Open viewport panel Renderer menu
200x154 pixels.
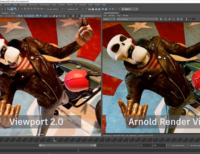point(5,13)
